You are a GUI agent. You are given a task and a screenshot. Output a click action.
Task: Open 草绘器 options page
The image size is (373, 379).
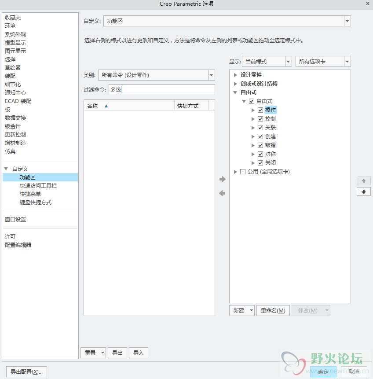point(13,67)
